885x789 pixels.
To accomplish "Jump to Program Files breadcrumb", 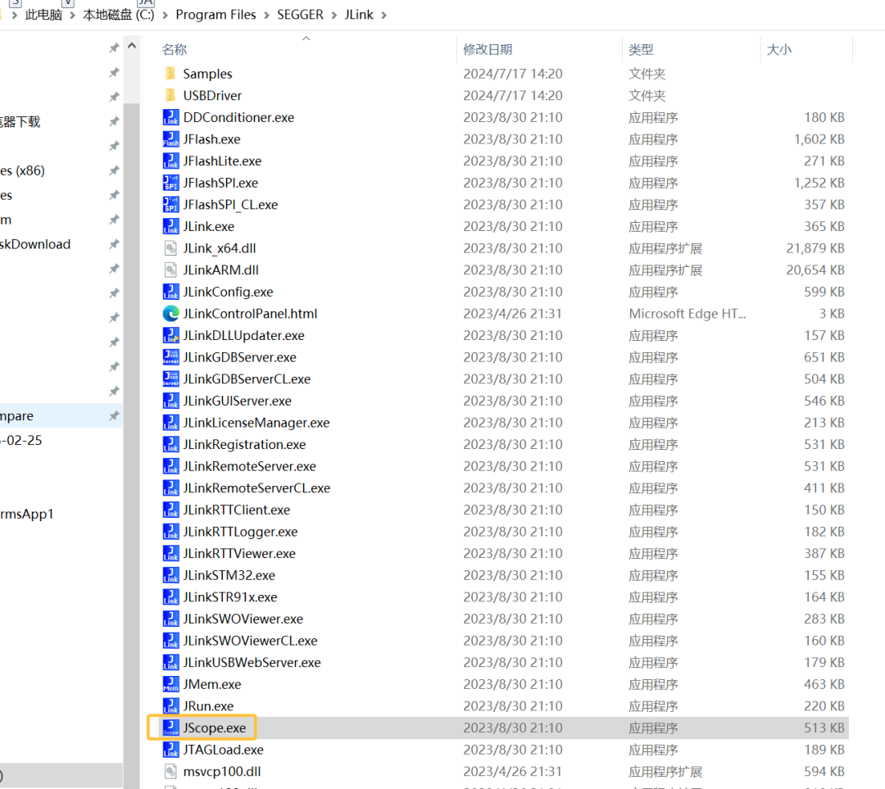I will (216, 15).
